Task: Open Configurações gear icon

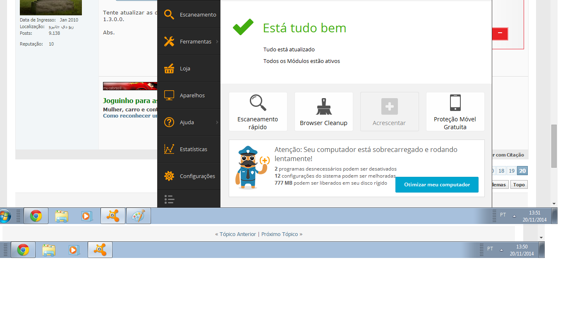Action: (x=169, y=176)
